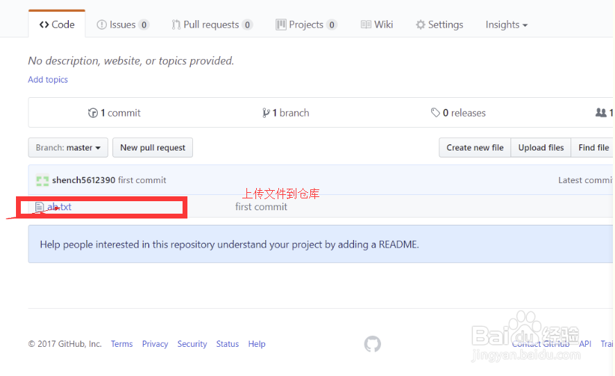Click the Projects board icon

tap(281, 25)
